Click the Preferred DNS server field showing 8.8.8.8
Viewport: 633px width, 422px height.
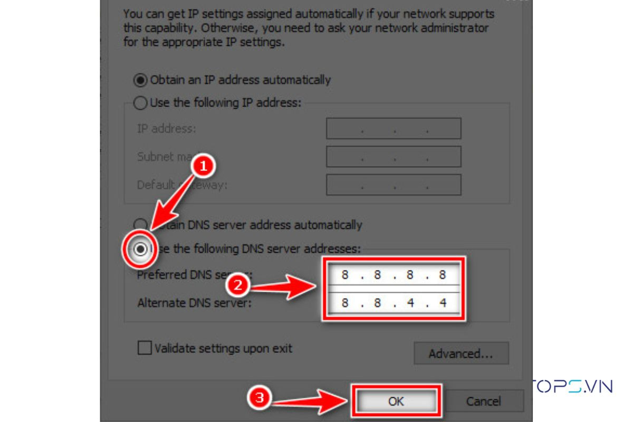click(394, 275)
